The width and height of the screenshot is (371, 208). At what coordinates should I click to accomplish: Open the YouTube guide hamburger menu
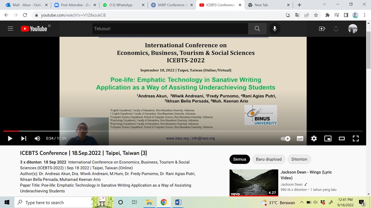click(x=10, y=29)
